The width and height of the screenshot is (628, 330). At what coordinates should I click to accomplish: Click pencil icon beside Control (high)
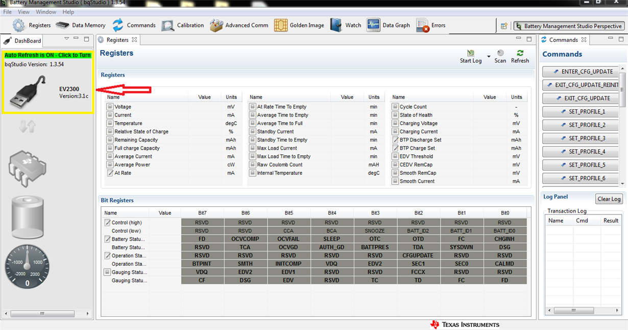(107, 223)
